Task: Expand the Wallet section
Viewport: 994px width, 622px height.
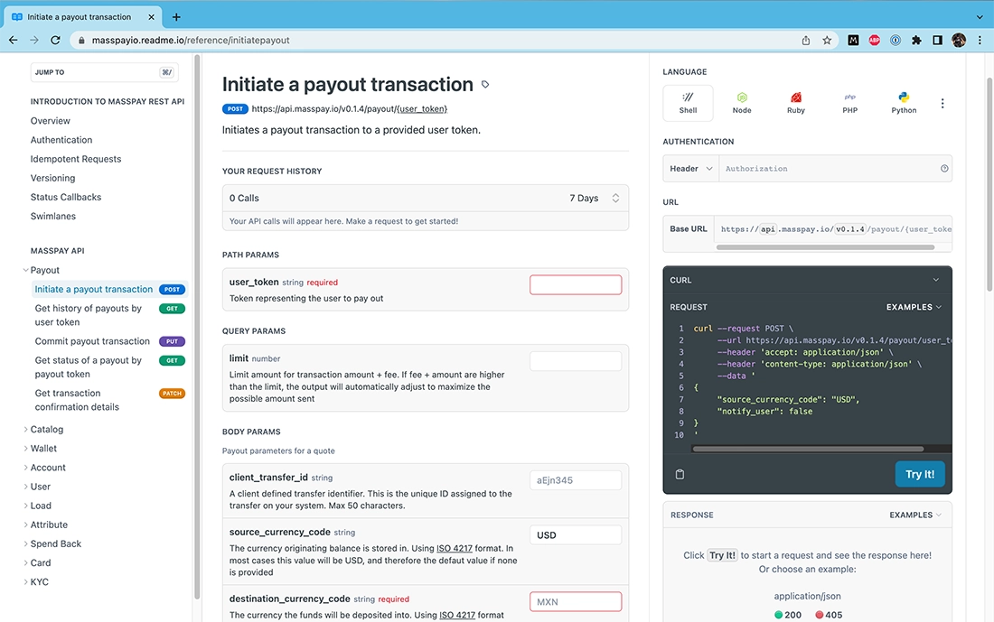Action: click(x=26, y=449)
